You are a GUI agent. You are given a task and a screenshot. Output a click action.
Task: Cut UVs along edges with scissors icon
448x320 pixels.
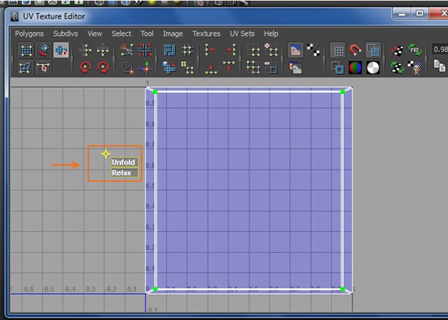pyautogui.click(x=127, y=50)
